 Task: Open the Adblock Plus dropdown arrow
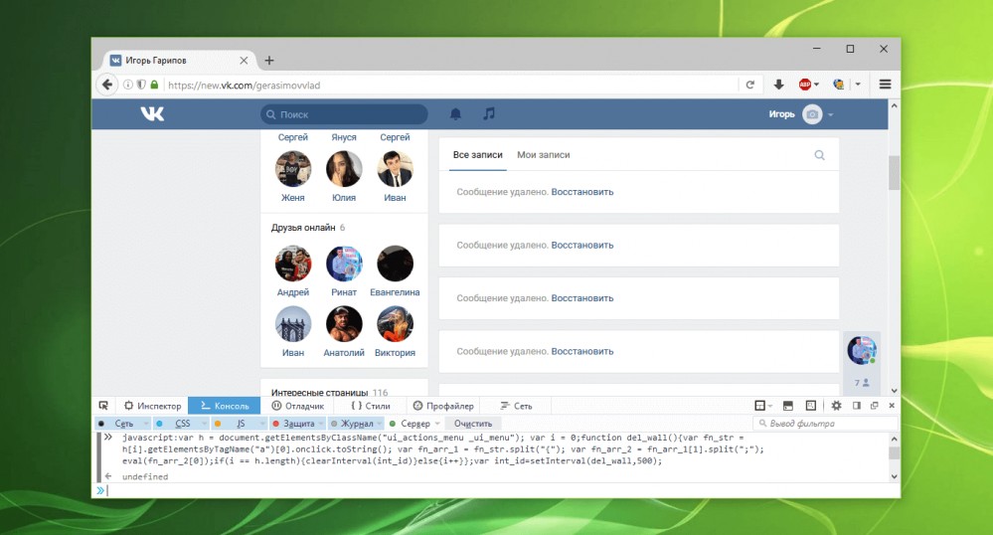pos(817,85)
